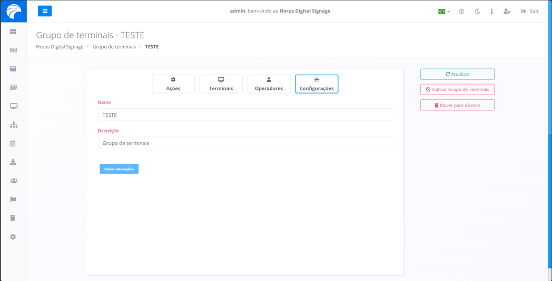This screenshot has height=281, width=552.
Task: Open the calendar schedule icon in sidebar
Action: click(13, 143)
